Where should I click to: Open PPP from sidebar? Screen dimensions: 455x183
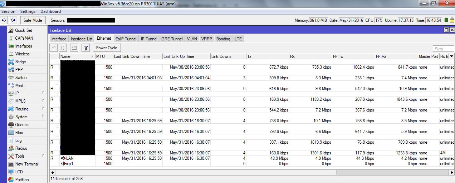click(x=19, y=70)
